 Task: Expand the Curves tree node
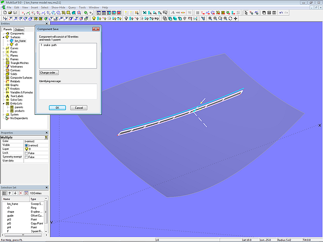click(4, 48)
